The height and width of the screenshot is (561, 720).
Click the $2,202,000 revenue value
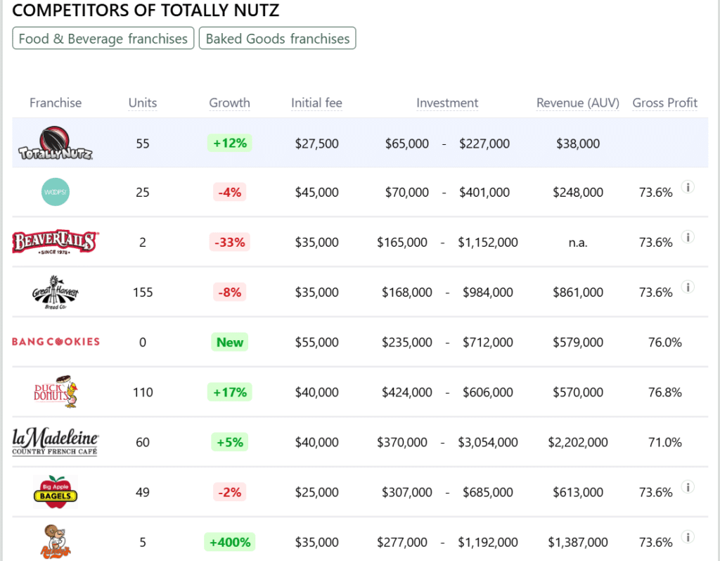[578, 443]
